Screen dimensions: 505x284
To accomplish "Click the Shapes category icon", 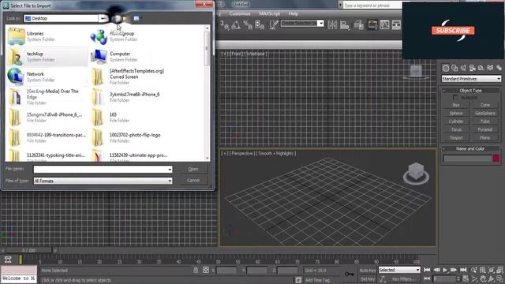I will 454,68.
